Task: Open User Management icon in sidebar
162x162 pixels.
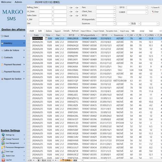Action: (3, 143)
